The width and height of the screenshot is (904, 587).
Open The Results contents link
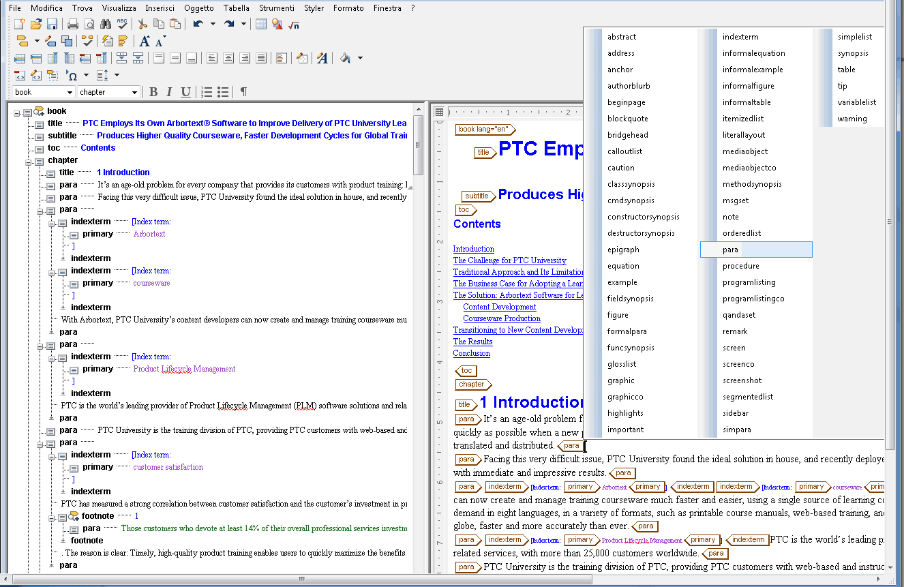click(473, 342)
